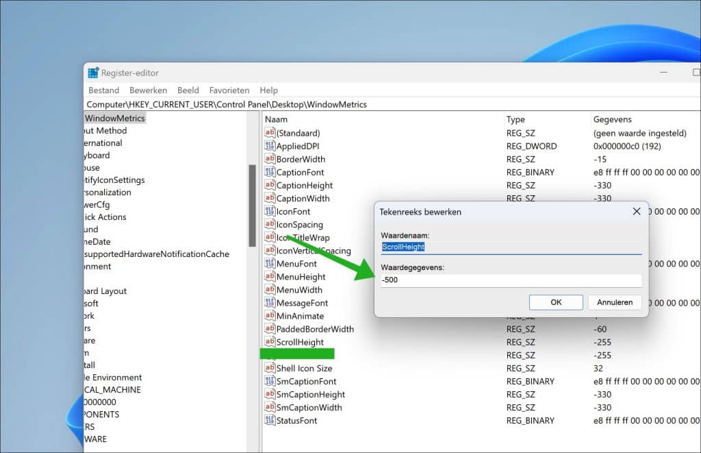Screen dimensions: 701x453
Task: Click StatusFont's REG_BINARY type cell
Action: [x=531, y=421]
